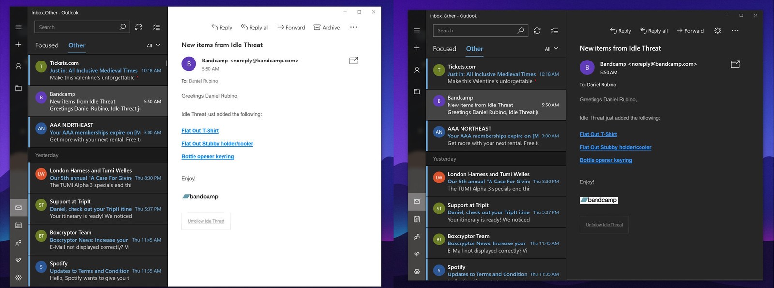Screen dimensions: 774x288
Task: Open the Settings gear in the left window
Action: (18, 278)
